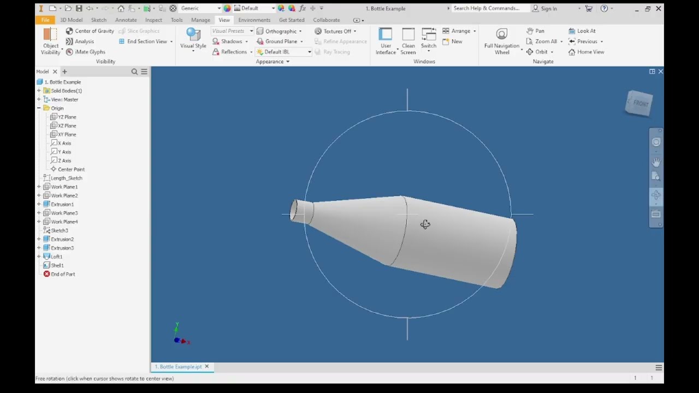The image size is (699, 393).
Task: Select Length_Sketch in browser
Action: (62, 178)
